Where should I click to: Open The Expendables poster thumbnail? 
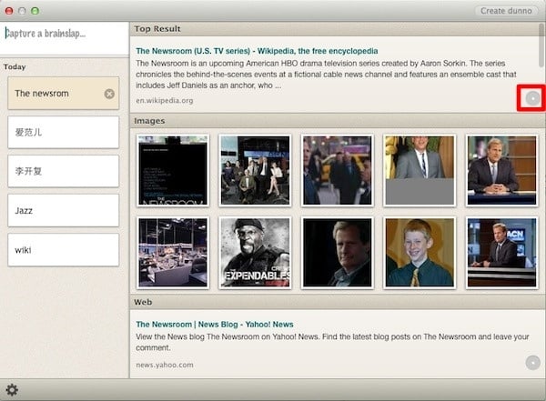[255, 252]
